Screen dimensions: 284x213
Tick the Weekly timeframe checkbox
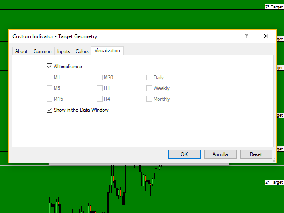149,88
